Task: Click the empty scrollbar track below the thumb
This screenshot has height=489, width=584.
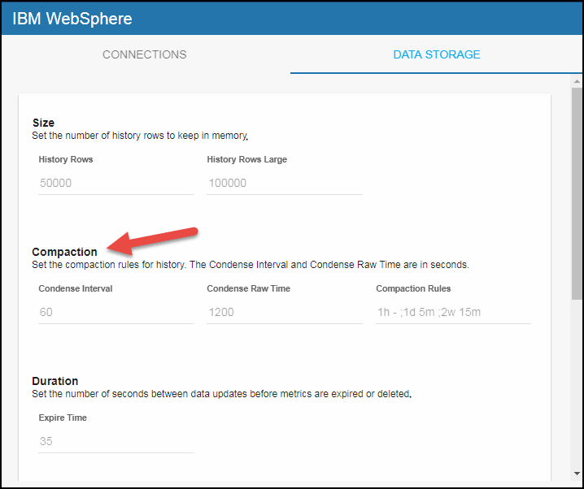Action: (577, 382)
